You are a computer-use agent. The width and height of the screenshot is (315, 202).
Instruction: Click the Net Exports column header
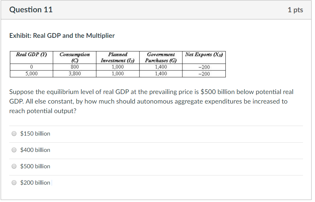[204, 55]
